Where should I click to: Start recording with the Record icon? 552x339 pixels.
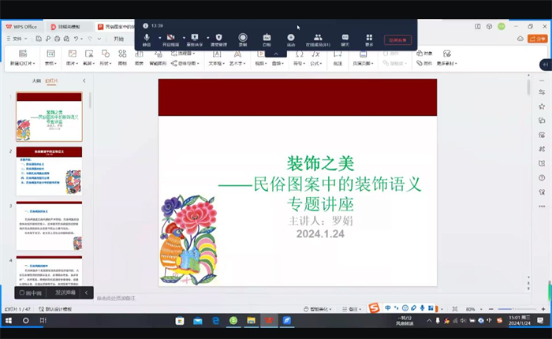(243, 39)
